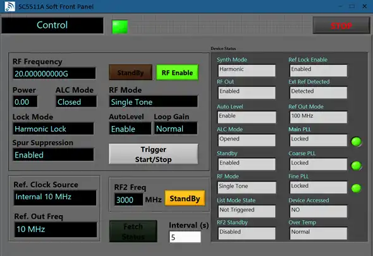
Task: Close the SC5511A Soft Front Panel window
Action: pos(365,6)
